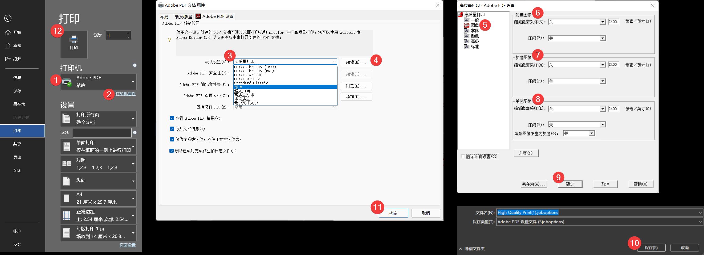The height and width of the screenshot is (255, 704).
Task: Click the 页数 page range input field
Action: click(102, 132)
